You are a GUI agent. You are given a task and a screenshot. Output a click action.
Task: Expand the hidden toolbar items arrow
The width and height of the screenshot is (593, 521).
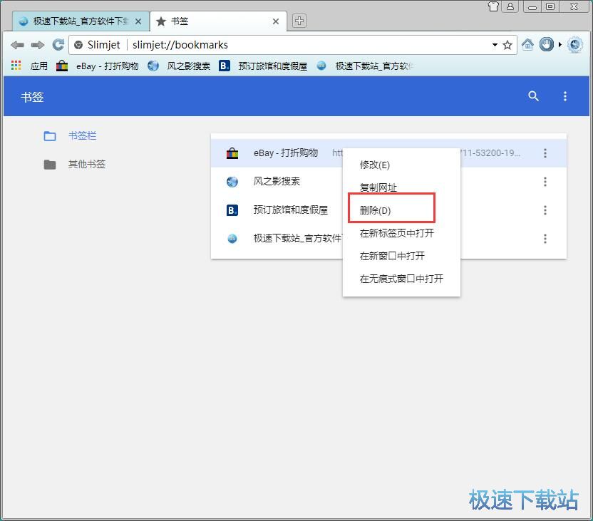pyautogui.click(x=560, y=45)
